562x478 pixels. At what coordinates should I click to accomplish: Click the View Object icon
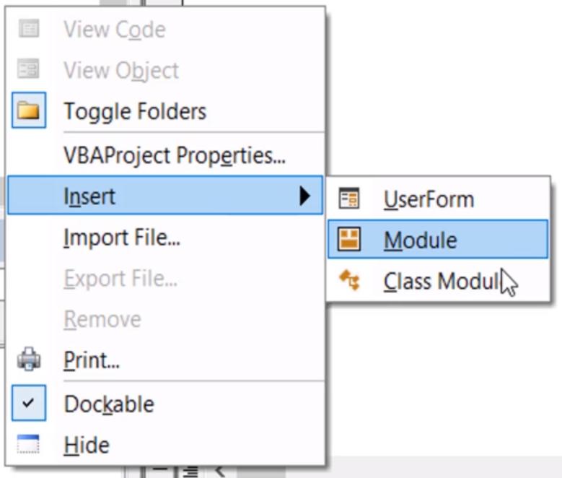(29, 71)
